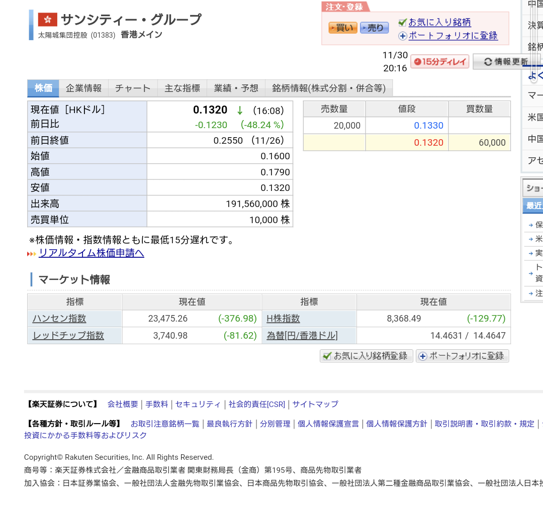Switch to 主な指標 tab
Viewport: 543px width, 505px height.
[182, 88]
